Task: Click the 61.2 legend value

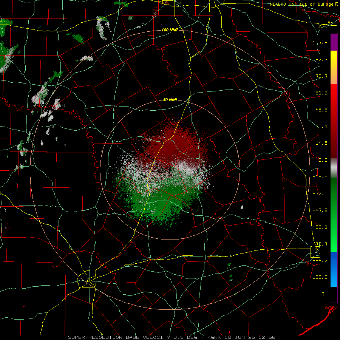Action: coord(321,93)
